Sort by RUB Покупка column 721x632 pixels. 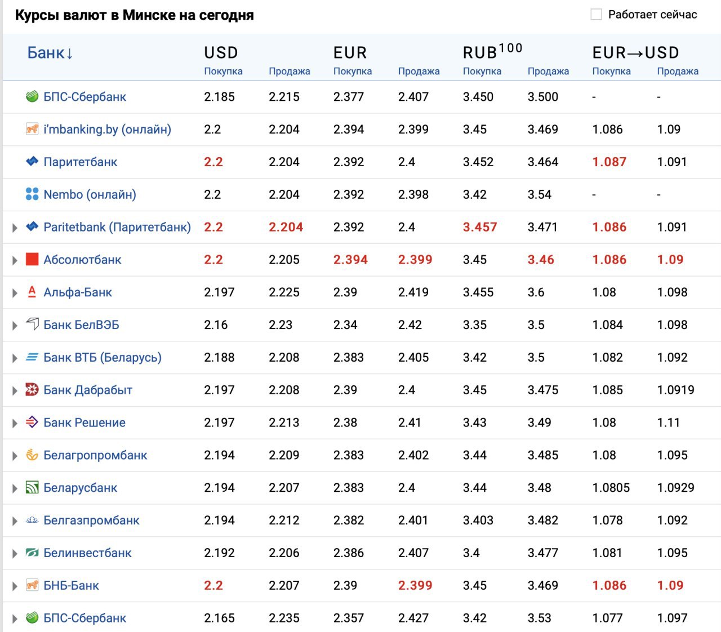click(482, 71)
